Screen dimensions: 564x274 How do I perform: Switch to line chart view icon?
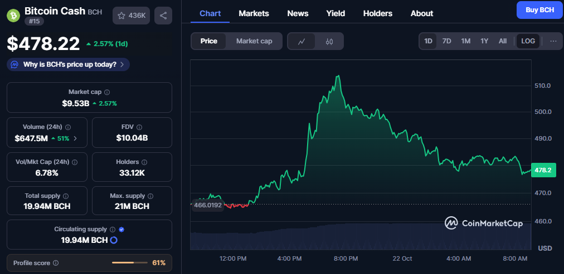click(302, 41)
